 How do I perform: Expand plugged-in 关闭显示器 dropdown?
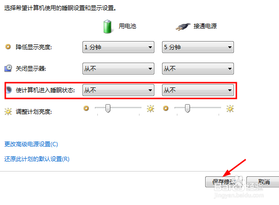[x=198, y=69]
